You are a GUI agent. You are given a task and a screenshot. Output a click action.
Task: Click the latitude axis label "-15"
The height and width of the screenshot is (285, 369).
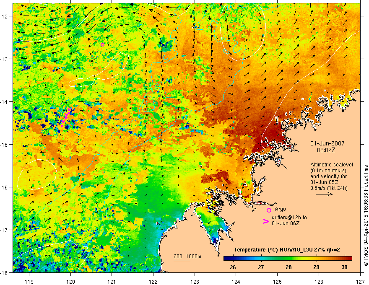tap(5, 144)
